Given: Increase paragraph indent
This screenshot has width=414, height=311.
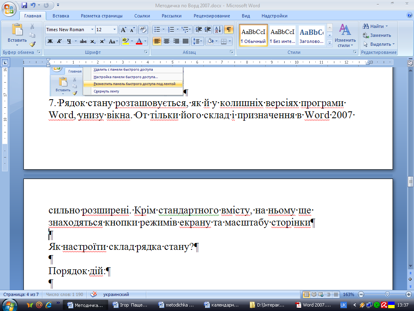Looking at the screenshot, I should (x=207, y=29).
